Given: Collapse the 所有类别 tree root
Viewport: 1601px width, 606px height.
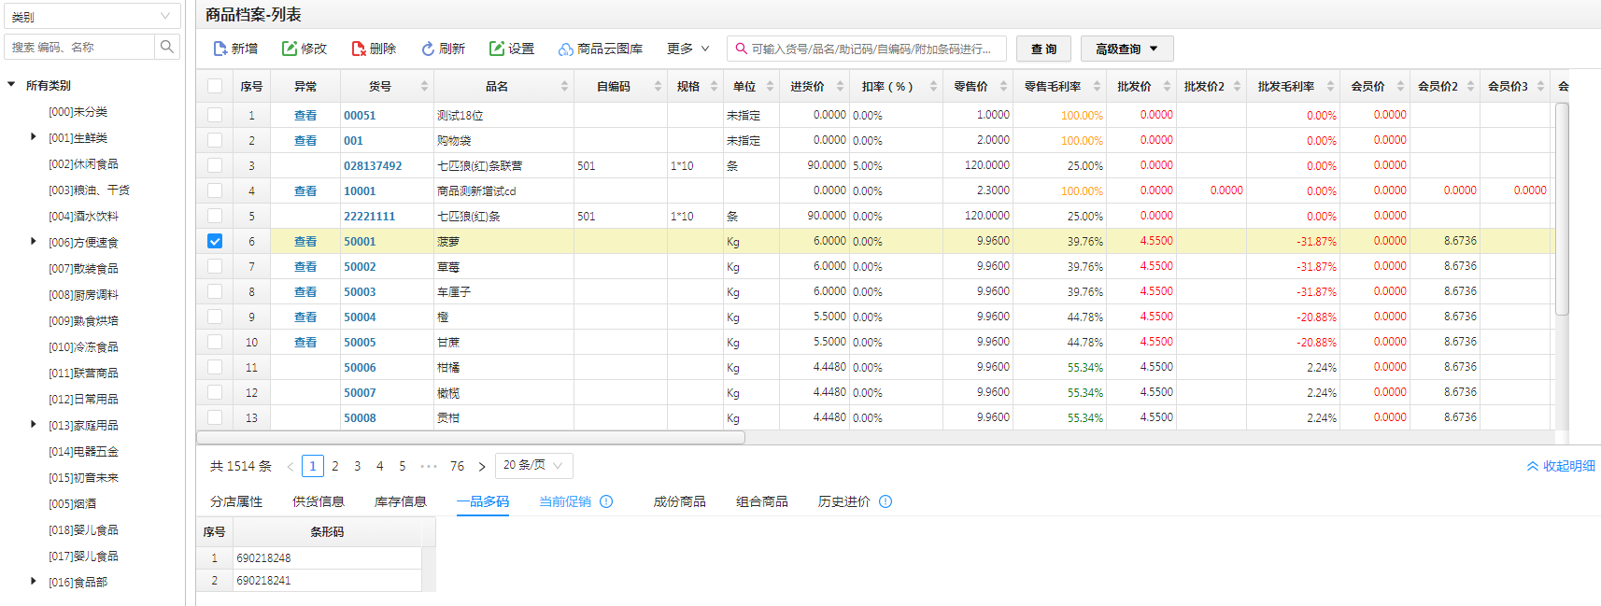Looking at the screenshot, I should (x=11, y=85).
